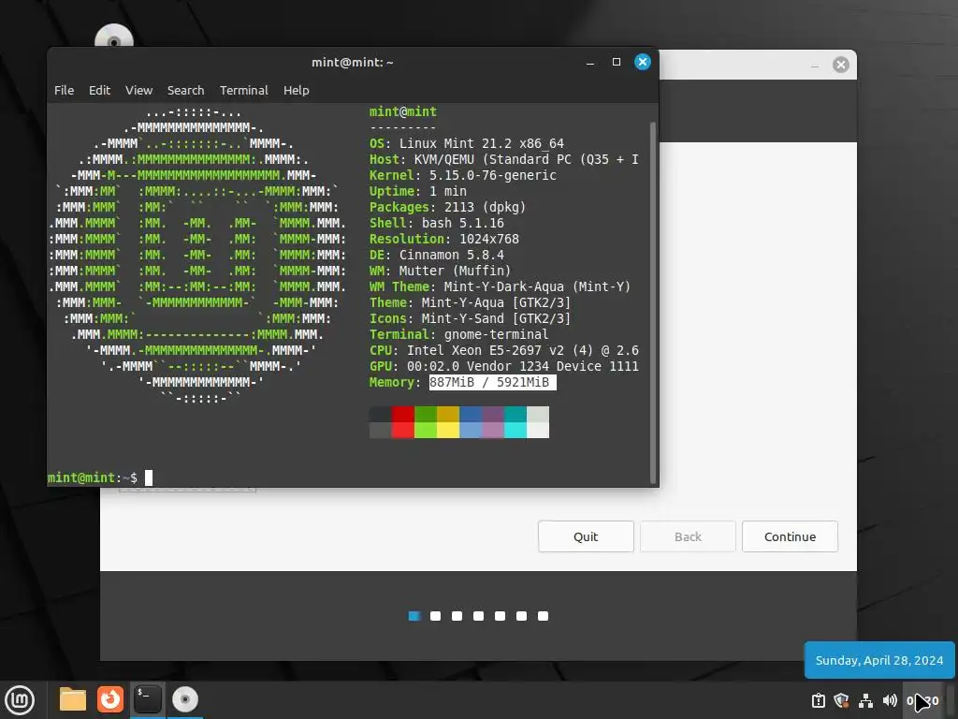
Task: Open the Terminal menu in menubar
Action: coord(244,91)
